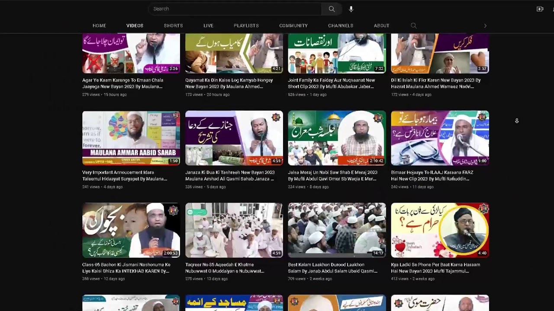Screen dimensions: 554x311
Task: Open the CHANNELS tab
Action: click(341, 25)
